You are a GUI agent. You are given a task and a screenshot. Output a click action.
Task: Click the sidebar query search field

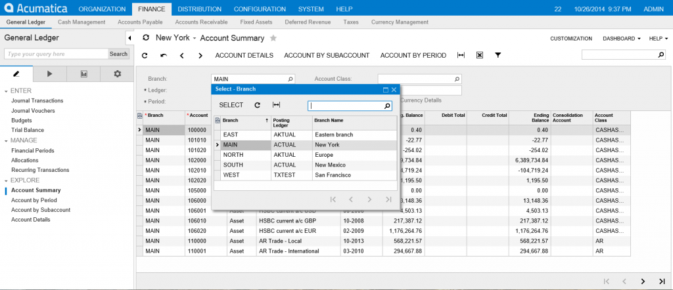coord(55,54)
